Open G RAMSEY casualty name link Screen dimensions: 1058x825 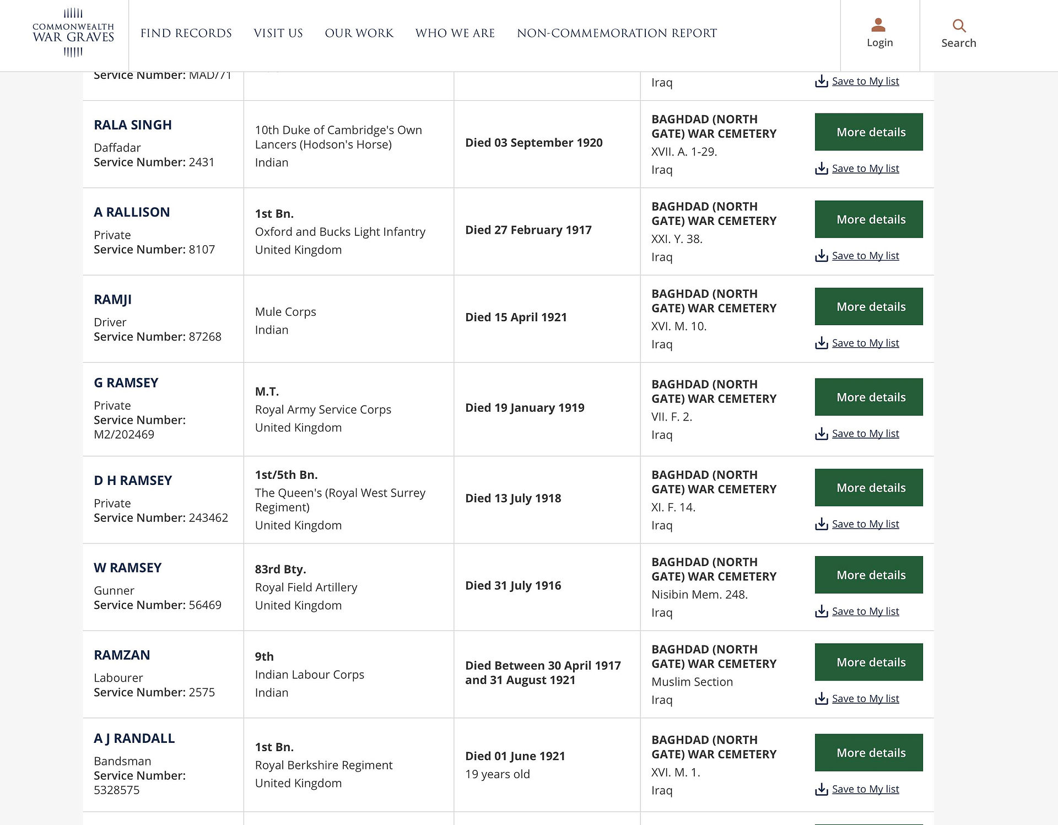click(126, 383)
